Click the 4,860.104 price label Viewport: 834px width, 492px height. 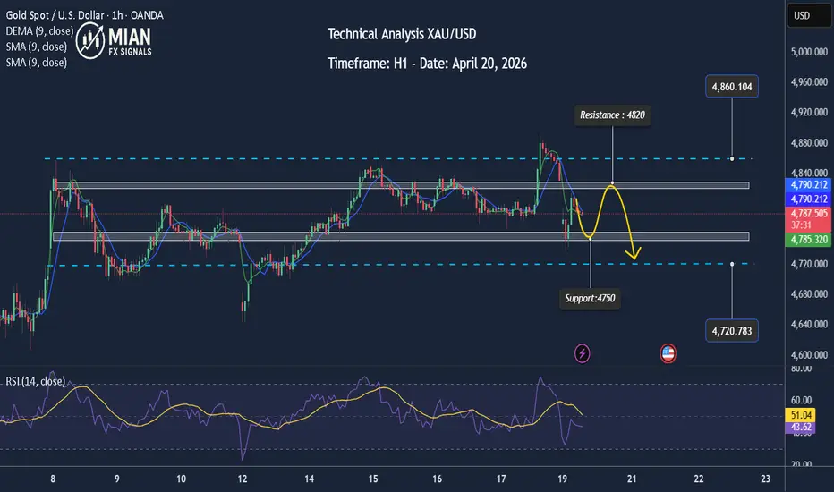click(x=732, y=87)
